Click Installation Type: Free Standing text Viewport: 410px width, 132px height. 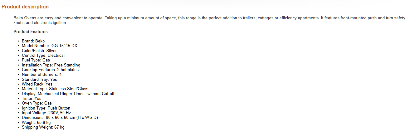[x=51, y=65]
